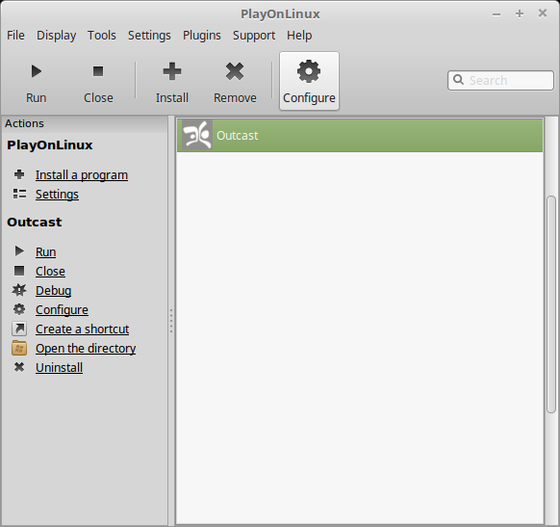
Task: Click the magnifier icon in search box
Action: tap(458, 80)
